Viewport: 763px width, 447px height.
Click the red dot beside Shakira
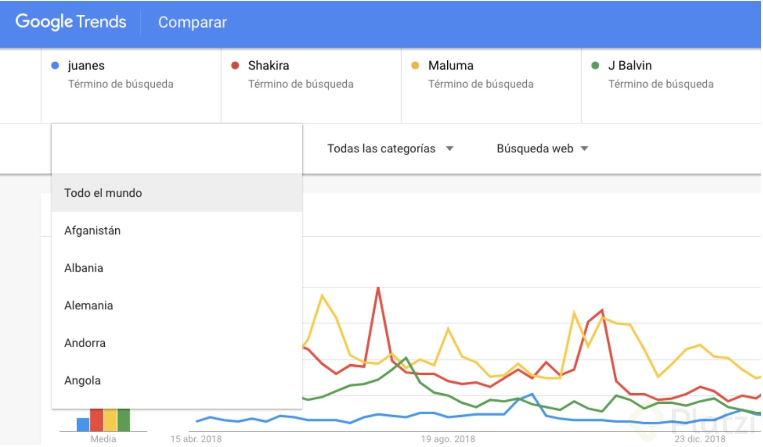click(x=235, y=66)
